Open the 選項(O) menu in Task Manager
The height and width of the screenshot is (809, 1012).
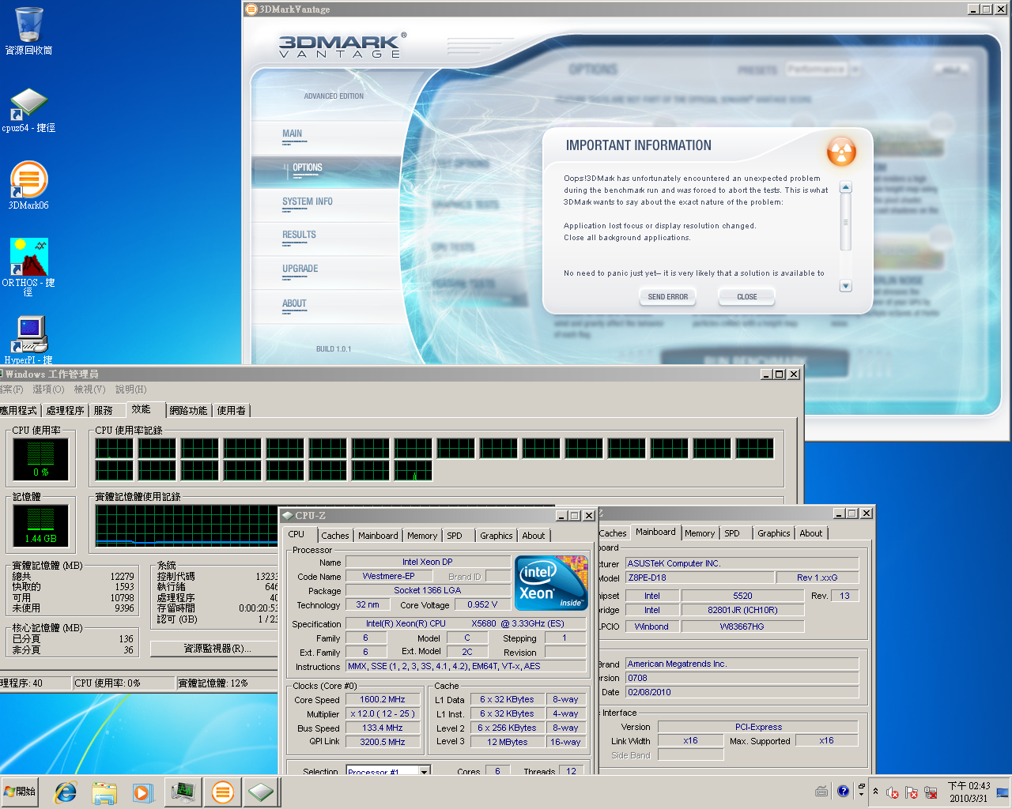point(48,389)
